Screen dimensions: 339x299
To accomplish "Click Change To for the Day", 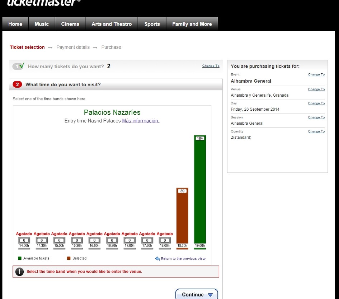I will 316,103.
